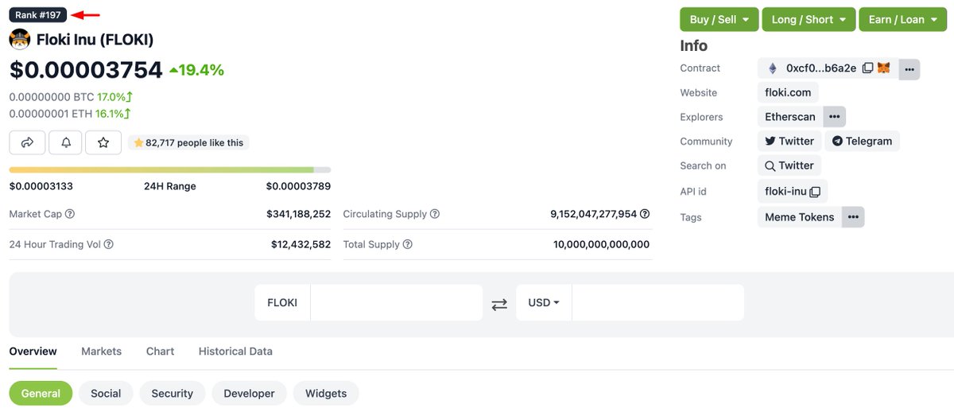Click the 0xcf0...b6a2e contract address
Screen dimensions: 954x412
821,68
